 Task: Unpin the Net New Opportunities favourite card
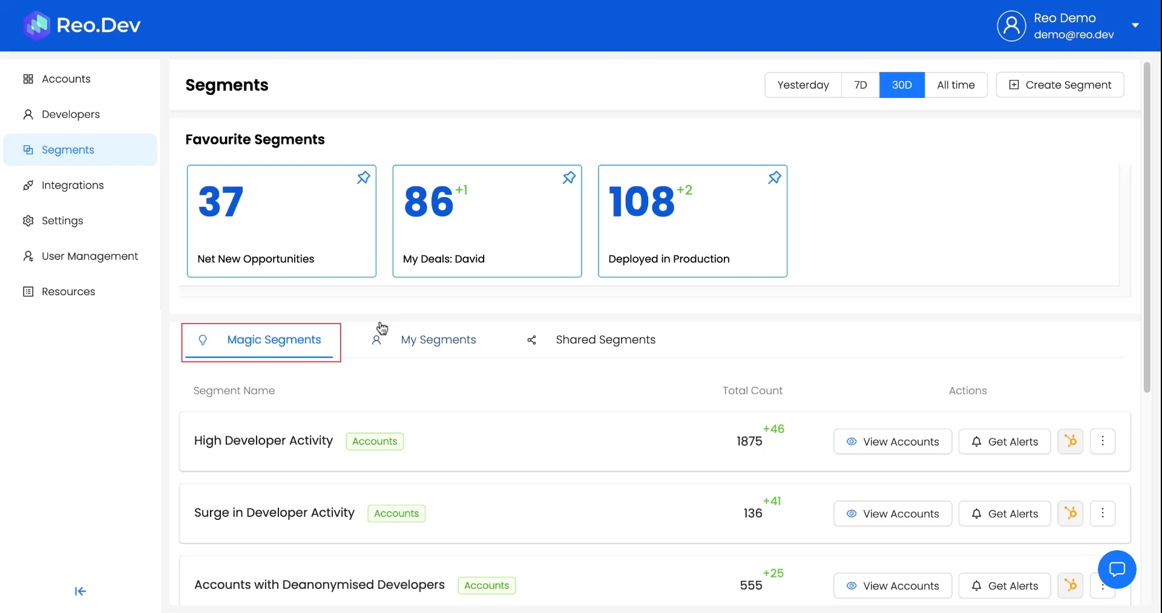click(x=363, y=178)
